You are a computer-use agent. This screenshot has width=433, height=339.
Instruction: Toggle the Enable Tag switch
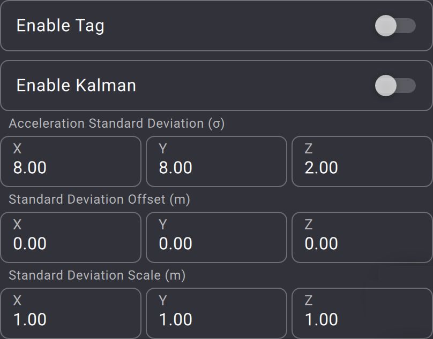[x=395, y=26]
